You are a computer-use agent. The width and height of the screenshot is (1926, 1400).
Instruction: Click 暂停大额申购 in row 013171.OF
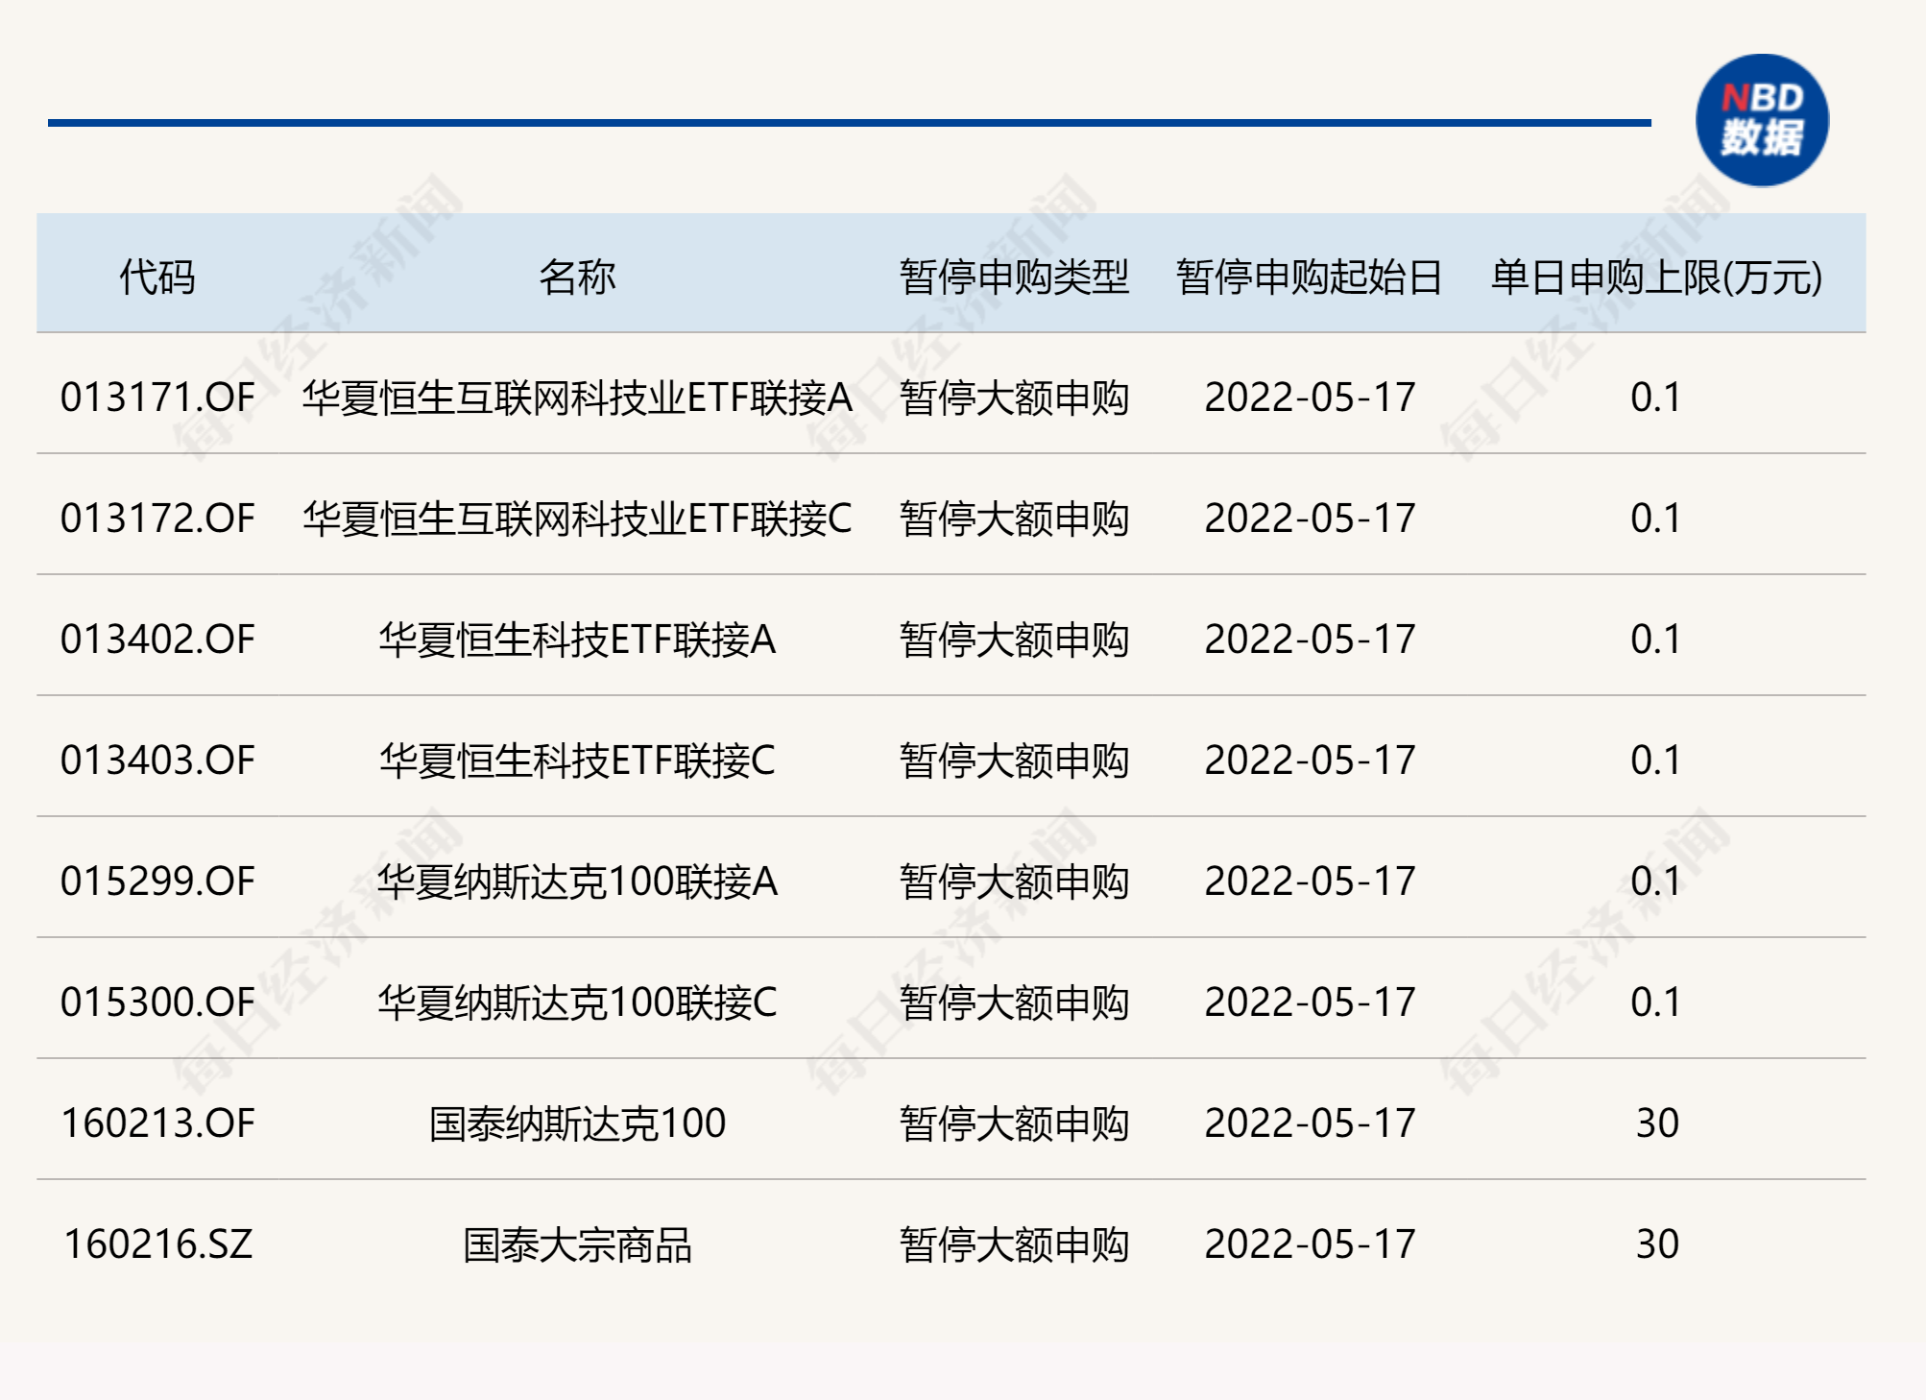(1014, 398)
